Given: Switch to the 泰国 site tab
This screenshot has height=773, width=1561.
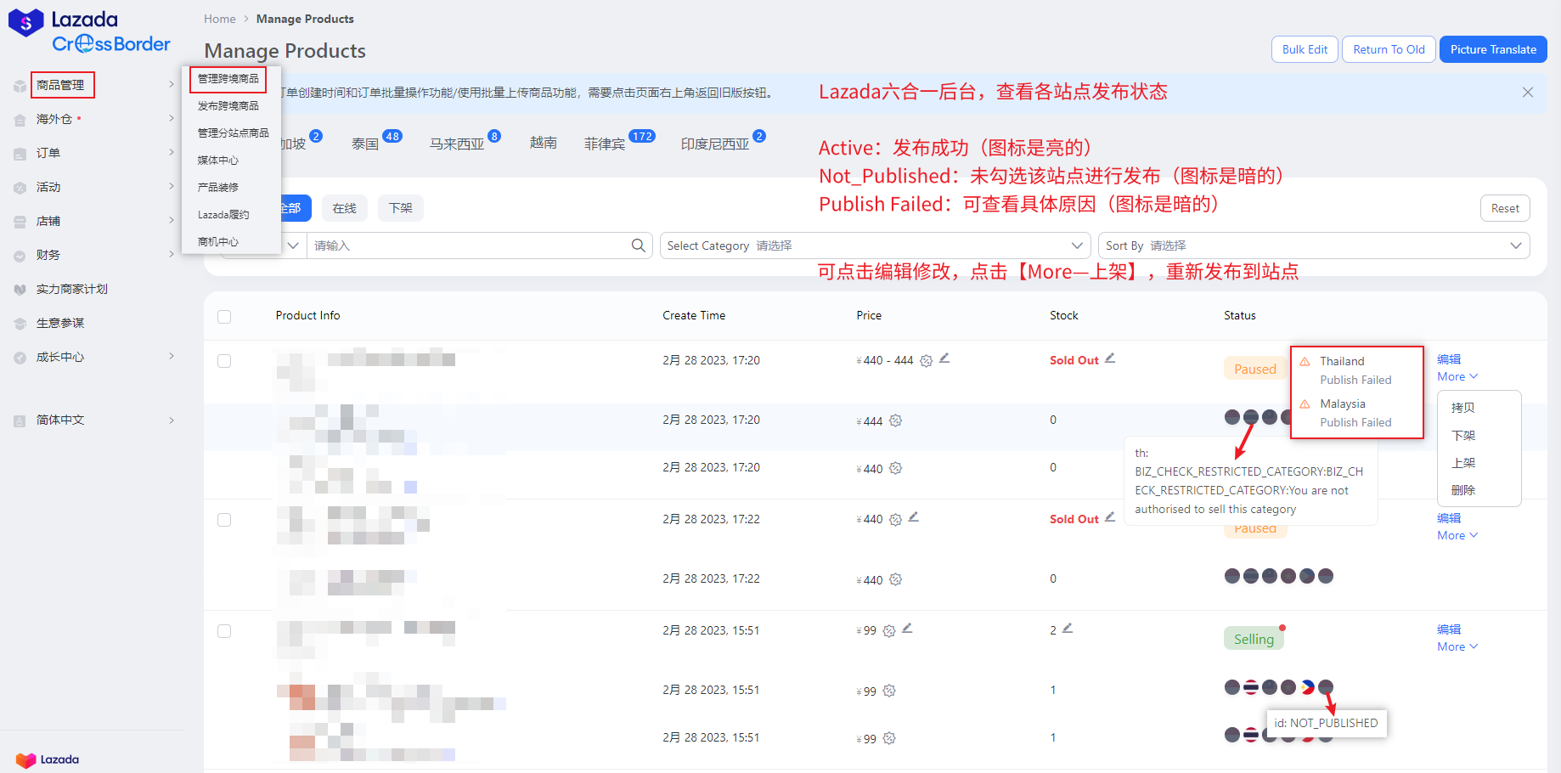Looking at the screenshot, I should pos(365,144).
